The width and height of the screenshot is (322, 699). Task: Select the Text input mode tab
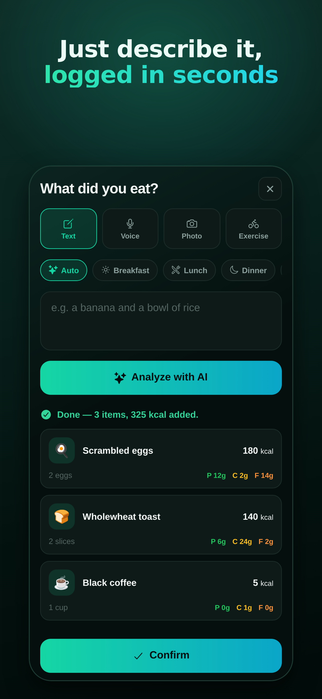coord(68,228)
